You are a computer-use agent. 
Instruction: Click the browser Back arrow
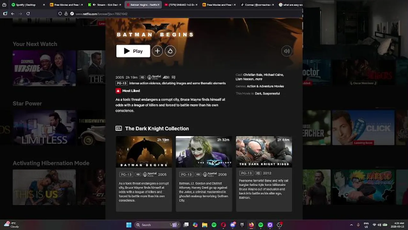tap(13, 14)
